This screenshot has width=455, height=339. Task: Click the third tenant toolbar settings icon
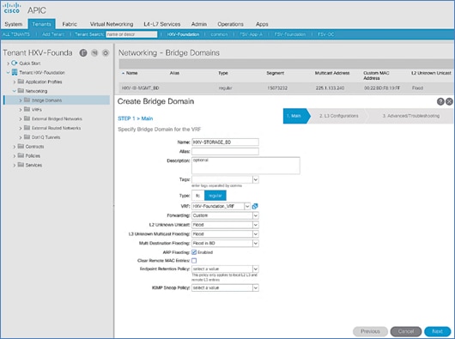[x=106, y=52]
